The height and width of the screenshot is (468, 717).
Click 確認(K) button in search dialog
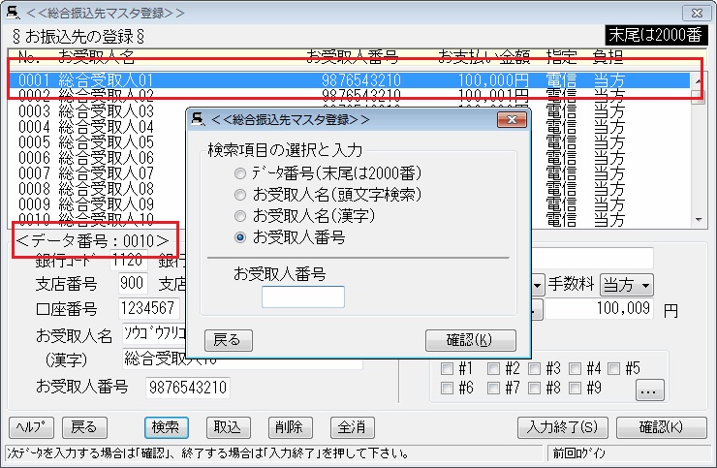471,340
